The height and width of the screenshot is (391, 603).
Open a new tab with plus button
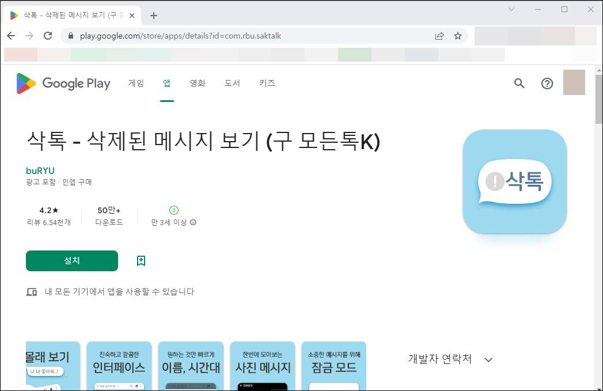coord(154,16)
